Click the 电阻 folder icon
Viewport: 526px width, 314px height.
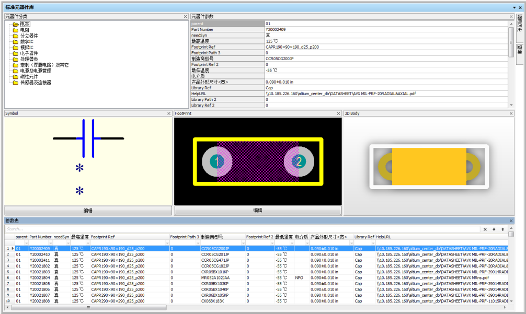(16, 30)
